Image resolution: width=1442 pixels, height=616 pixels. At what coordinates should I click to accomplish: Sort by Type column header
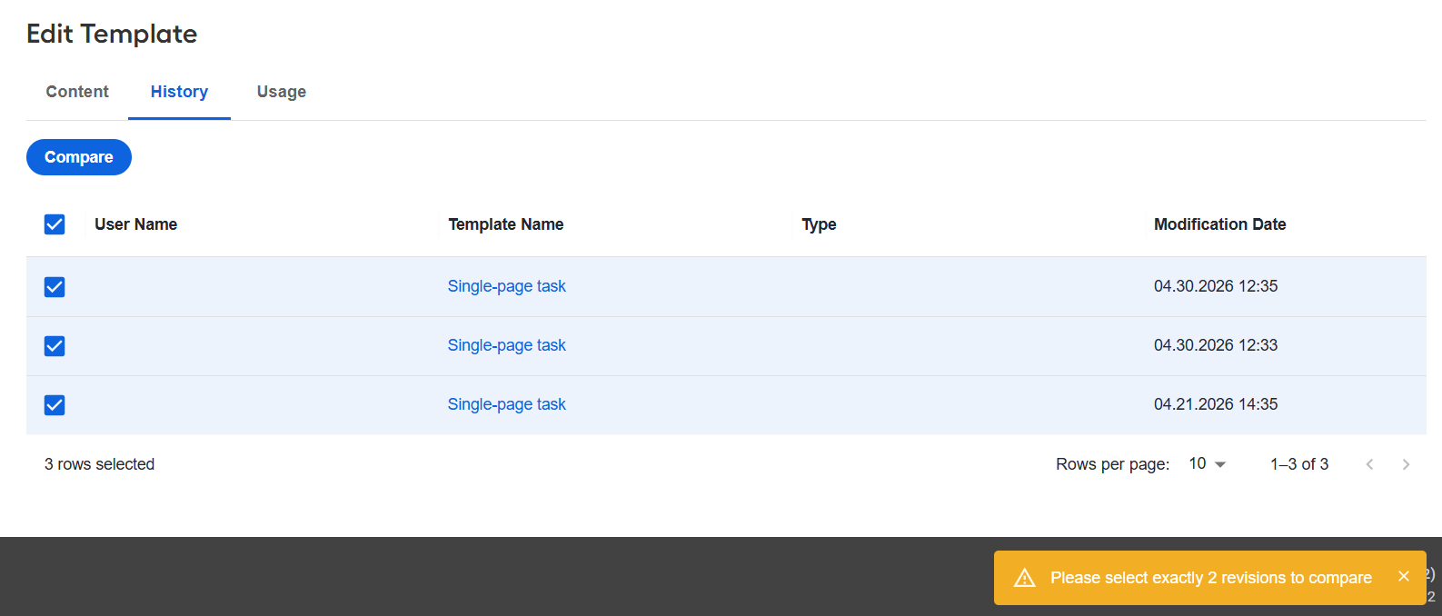[x=819, y=224]
